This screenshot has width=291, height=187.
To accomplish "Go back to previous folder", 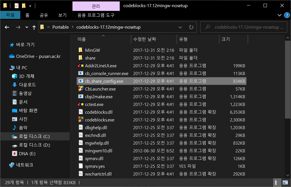I will pyautogui.click(x=7, y=27).
